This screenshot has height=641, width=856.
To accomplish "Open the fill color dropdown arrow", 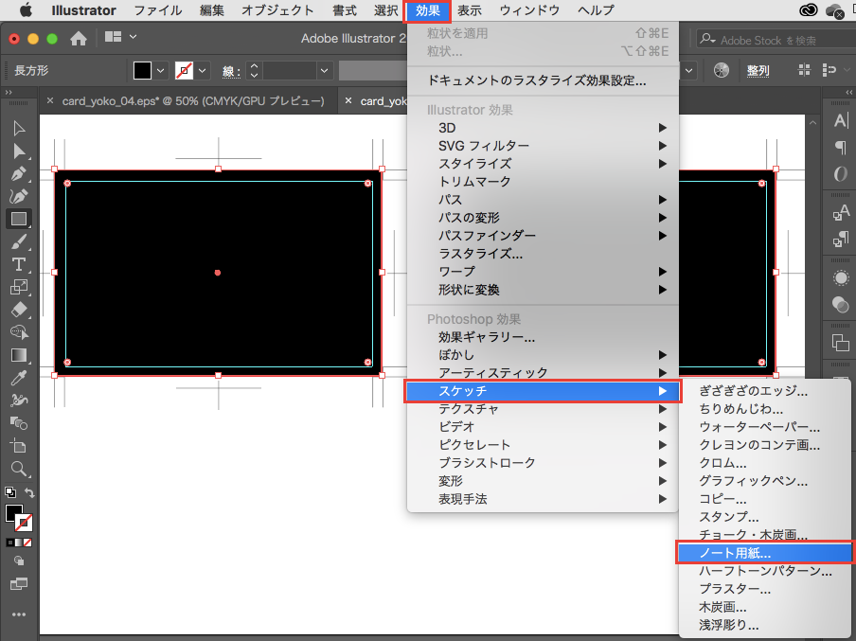I will click(x=161, y=71).
